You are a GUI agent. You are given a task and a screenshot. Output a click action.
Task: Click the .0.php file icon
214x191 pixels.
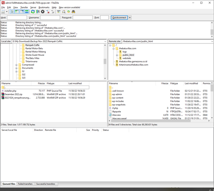tap(110, 108)
